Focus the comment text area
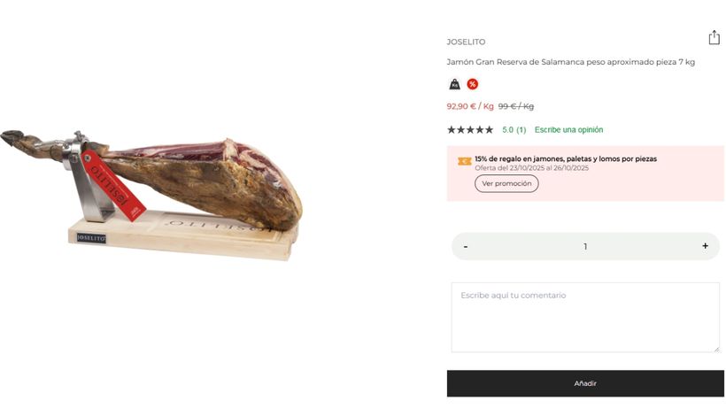The height and width of the screenshot is (408, 726). [585, 317]
